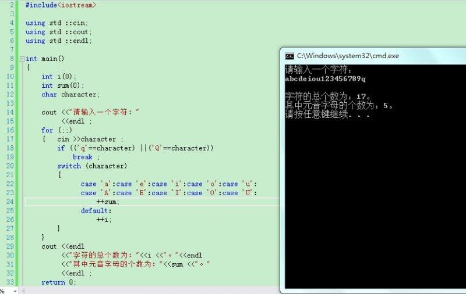Click the 'int sum(0);' line
The width and height of the screenshot is (466, 294).
click(63, 85)
